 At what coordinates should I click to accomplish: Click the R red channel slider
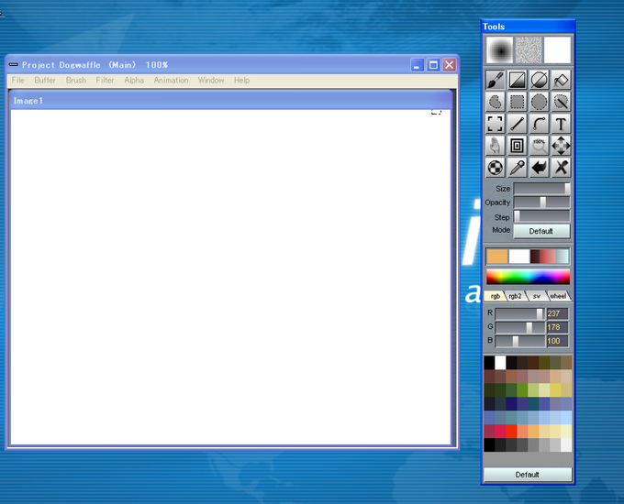pos(519,313)
